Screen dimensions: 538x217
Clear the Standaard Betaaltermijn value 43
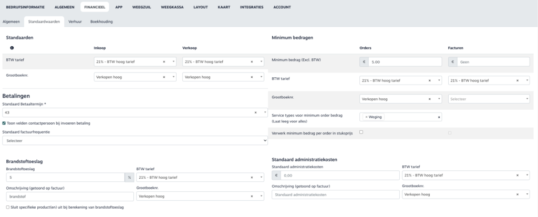point(255,112)
